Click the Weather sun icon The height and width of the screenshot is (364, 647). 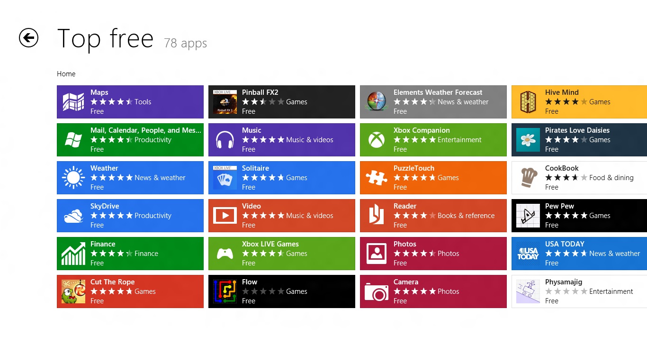73,178
